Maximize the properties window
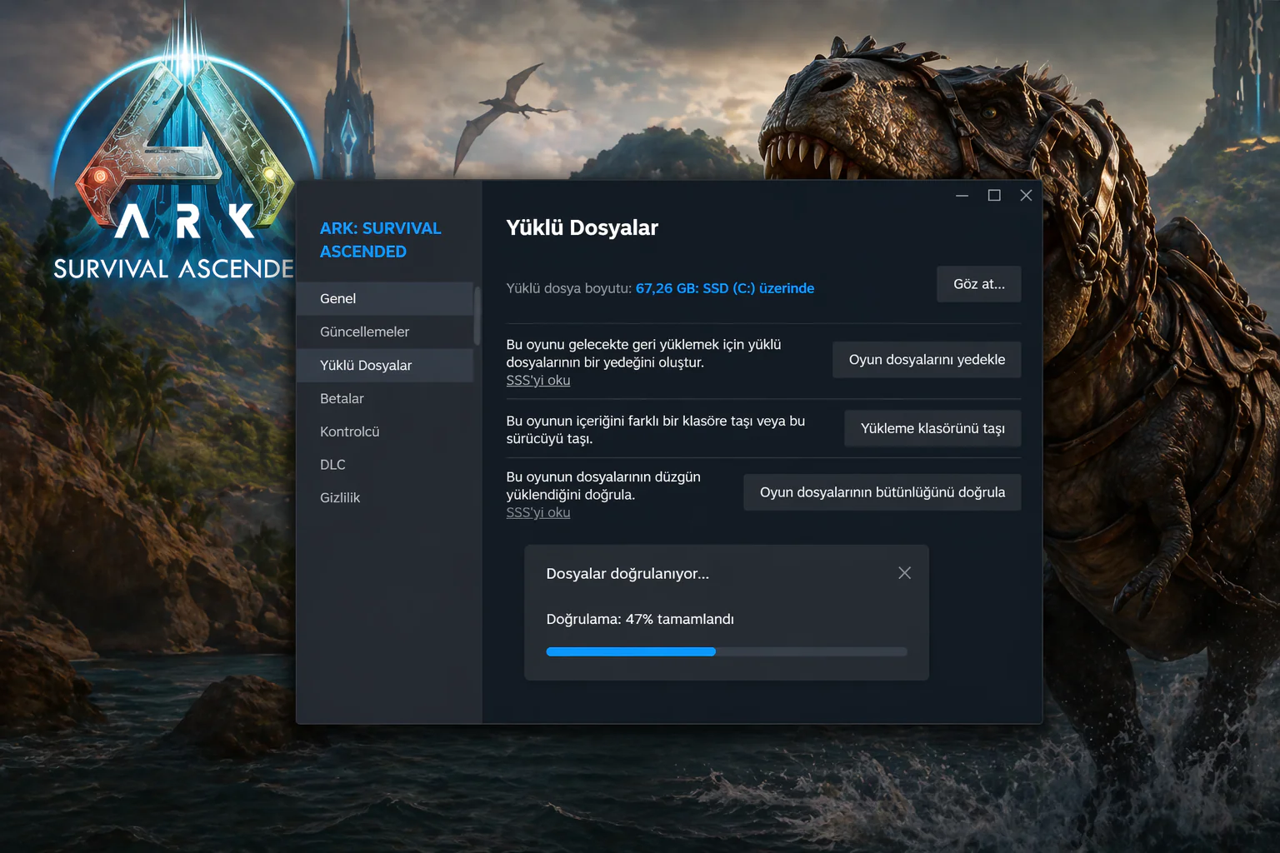 993,195
